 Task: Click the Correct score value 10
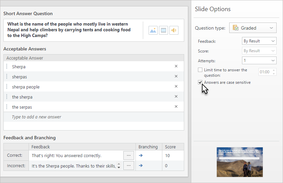(173, 155)
